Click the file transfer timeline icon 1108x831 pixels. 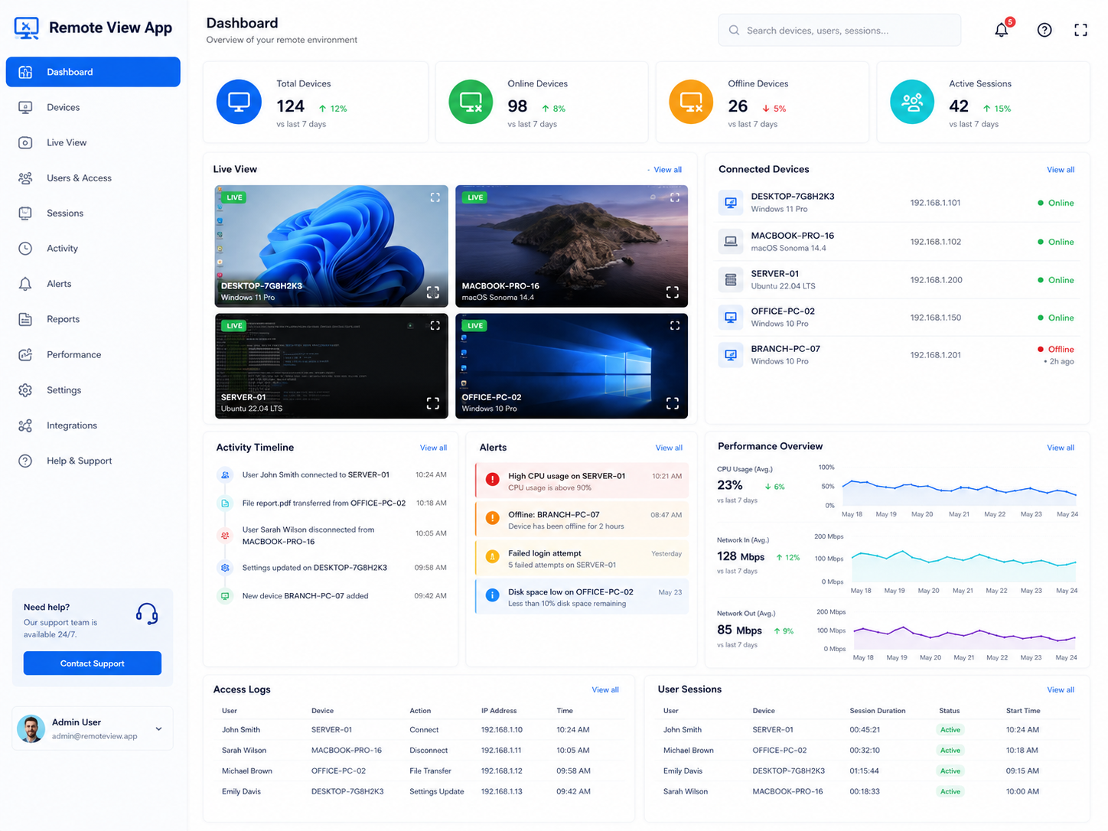tap(225, 503)
